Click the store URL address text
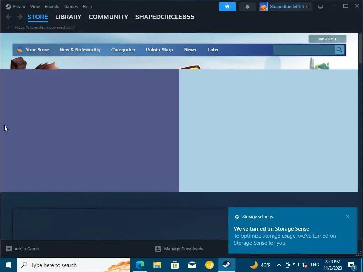Viewport: 363px width, 272px height. 45,27
